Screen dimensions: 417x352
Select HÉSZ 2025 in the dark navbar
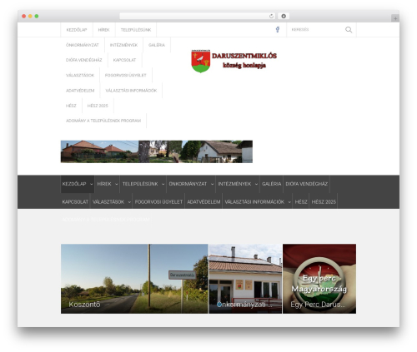pos(324,202)
